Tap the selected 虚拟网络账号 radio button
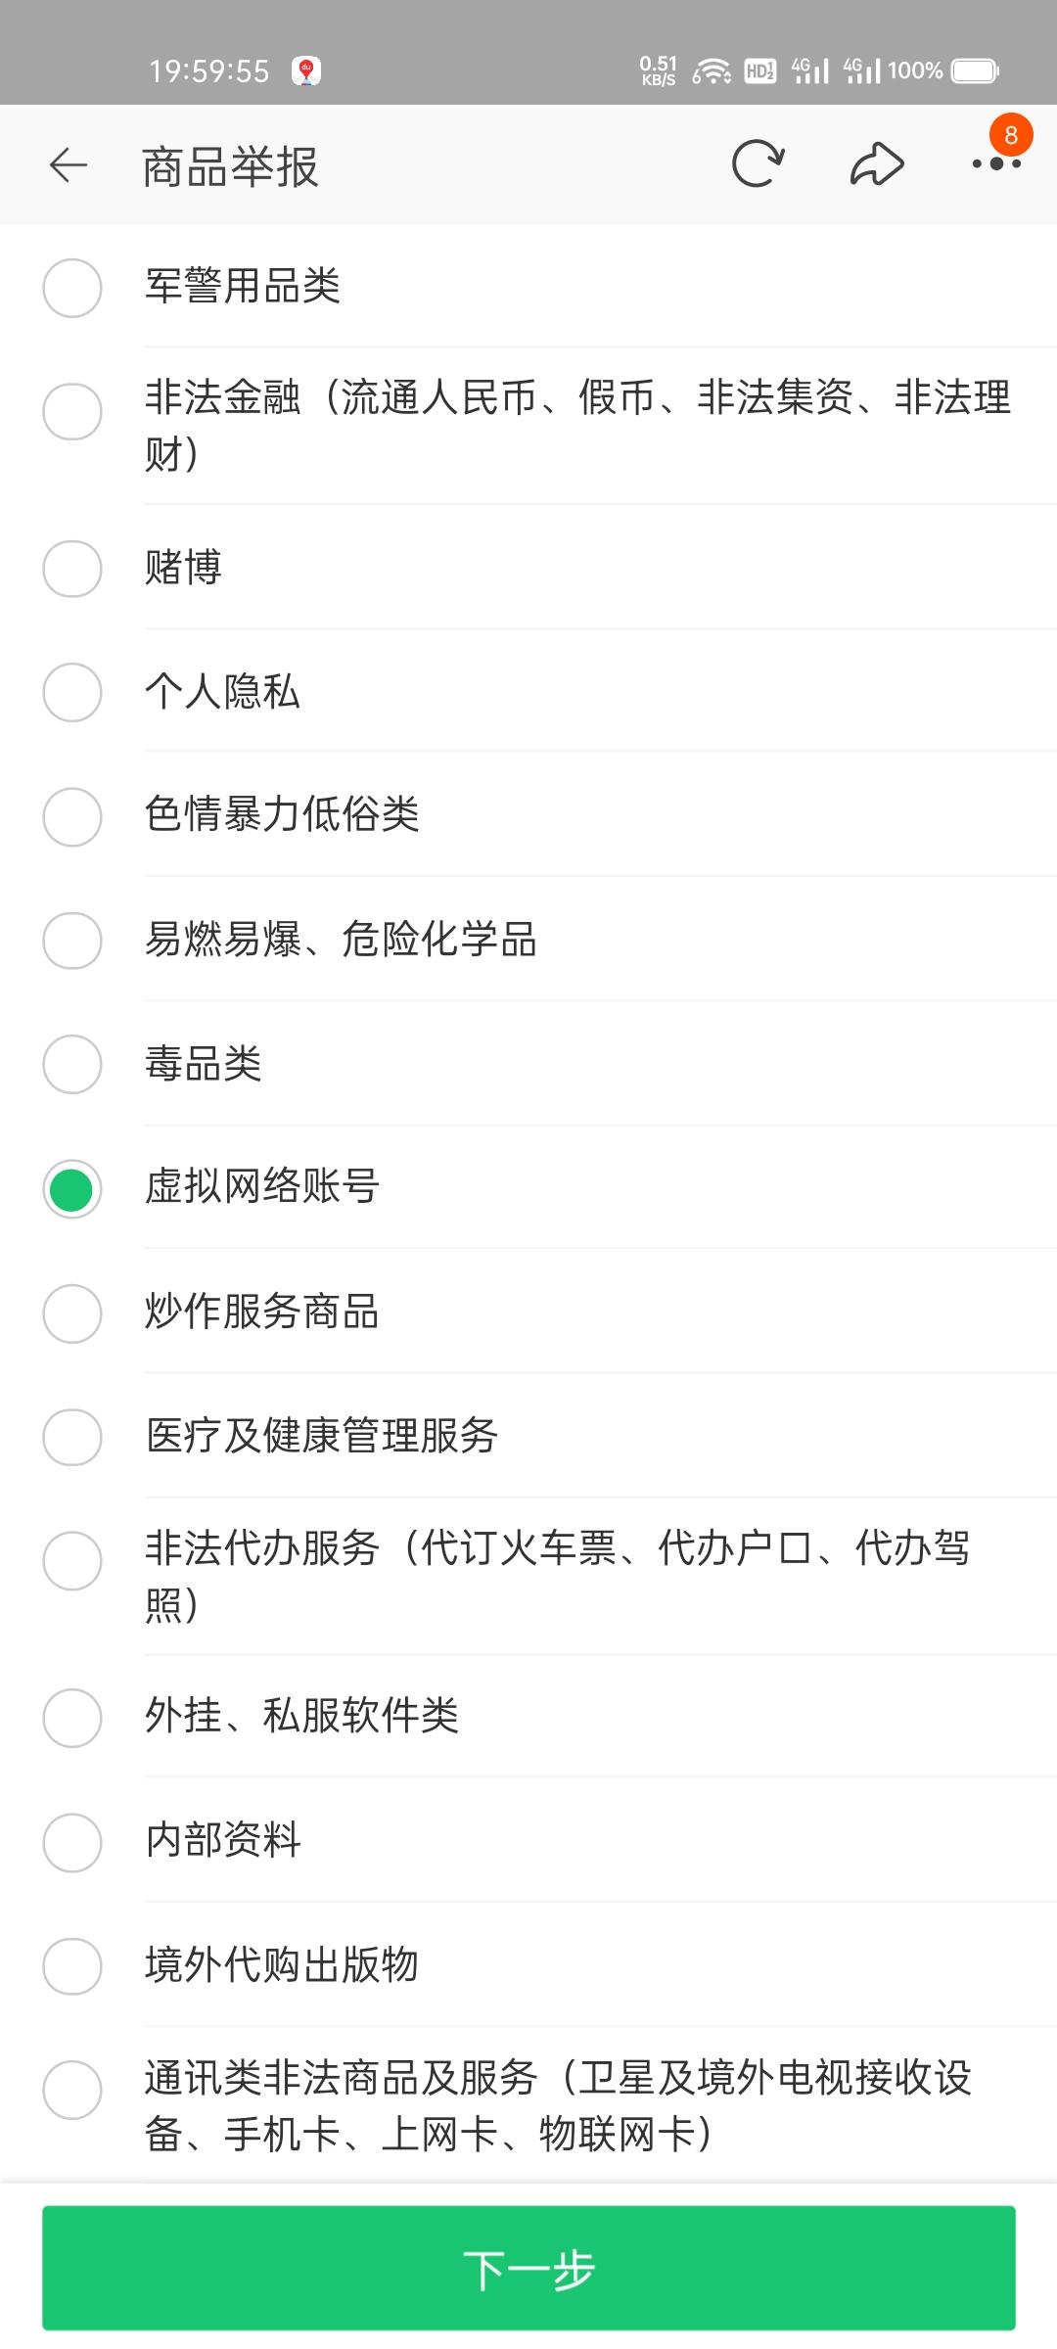This screenshot has width=1057, height=2349. 72,1189
